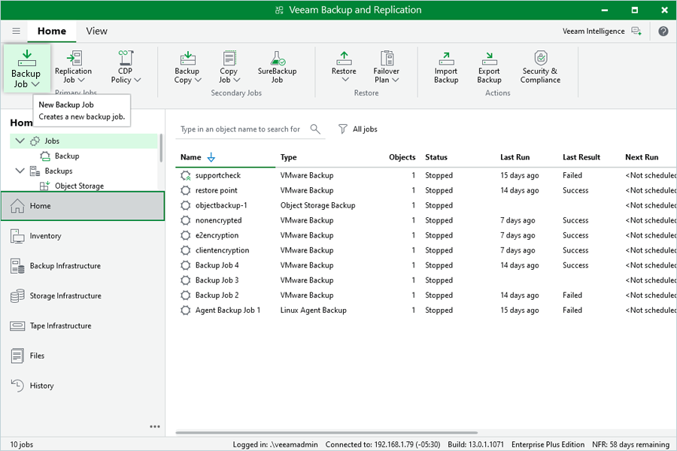
Task: Click the Veeam Intelligence icon
Action: 636,32
